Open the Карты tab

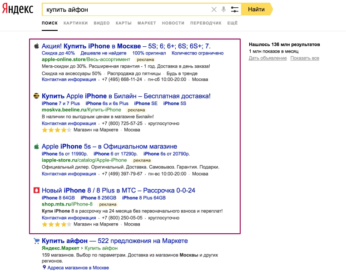124,23
